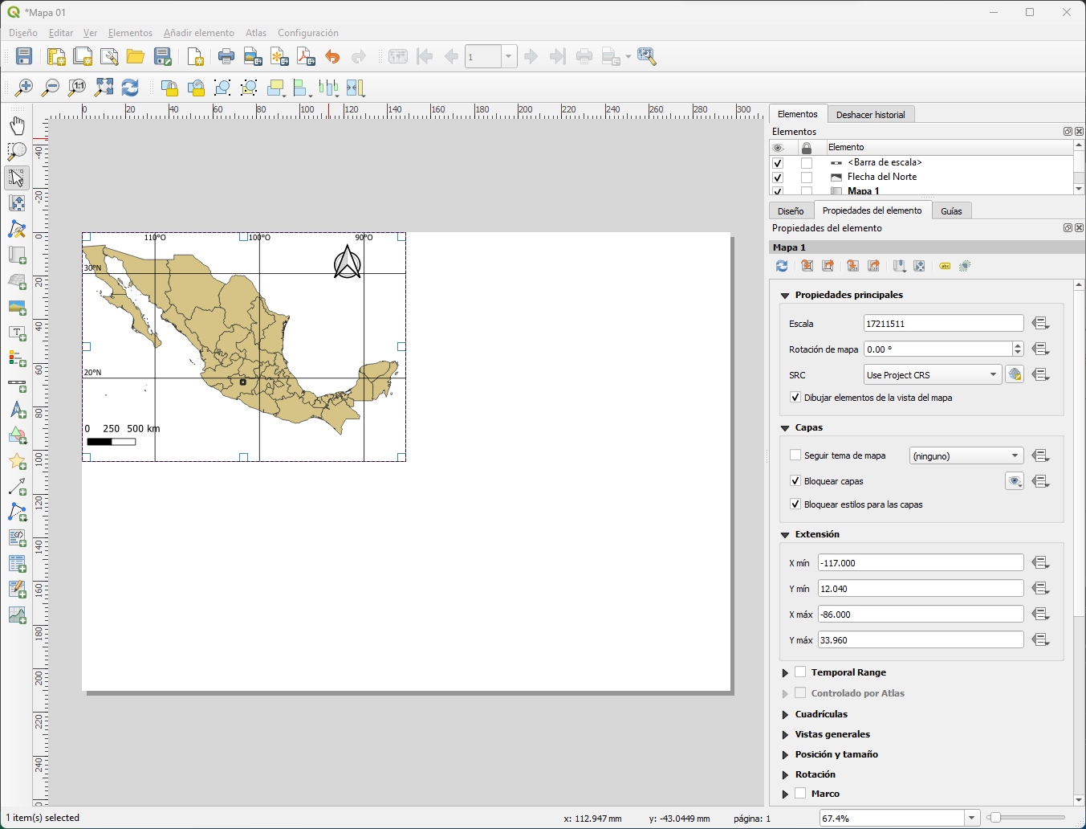Choose the Add map tool
1086x829 pixels.
click(17, 255)
